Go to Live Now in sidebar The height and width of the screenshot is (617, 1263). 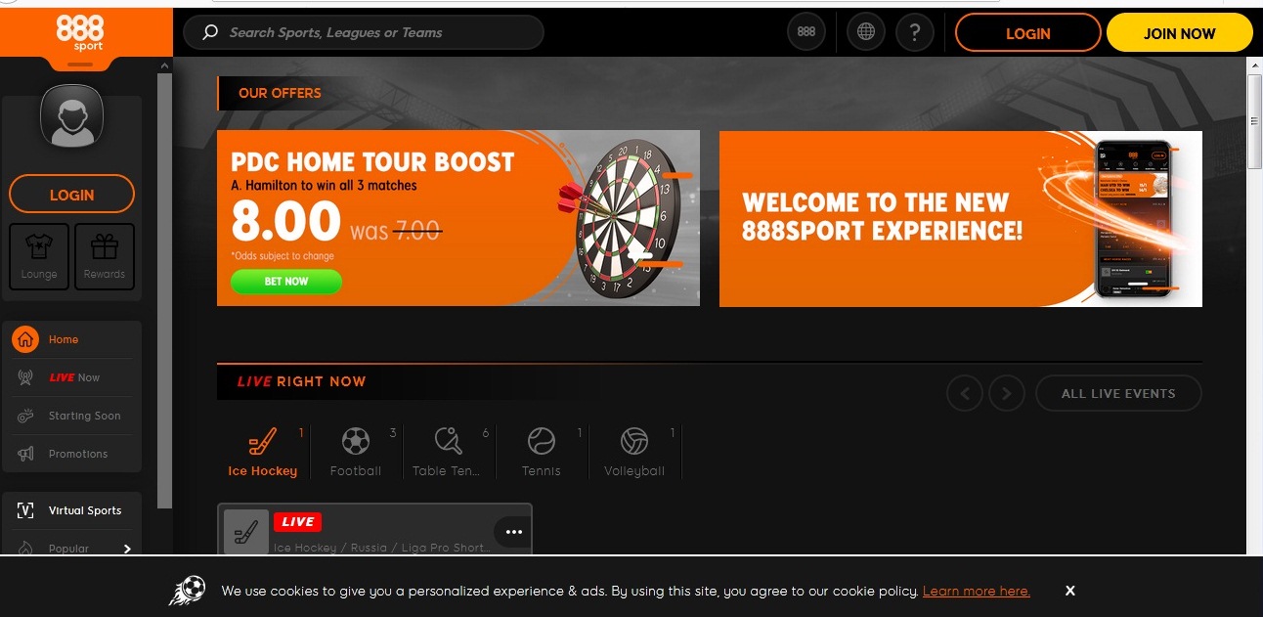pyautogui.click(x=72, y=377)
